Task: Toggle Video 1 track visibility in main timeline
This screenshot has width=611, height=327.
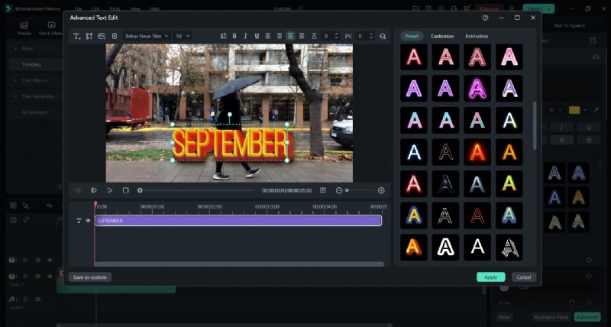Action: 50,277
